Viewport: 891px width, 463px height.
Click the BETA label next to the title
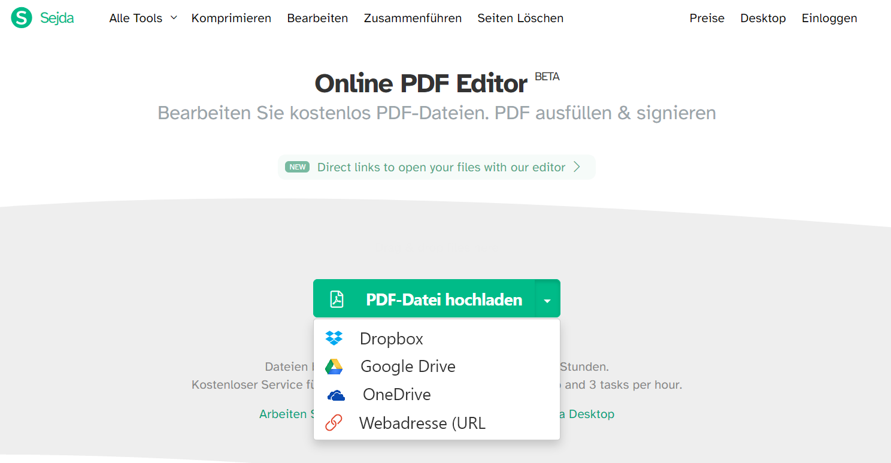(547, 77)
